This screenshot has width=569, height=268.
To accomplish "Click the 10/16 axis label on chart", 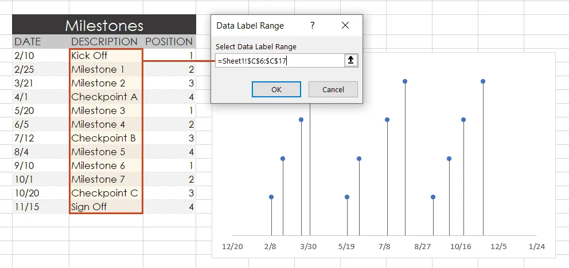I will coord(460,246).
